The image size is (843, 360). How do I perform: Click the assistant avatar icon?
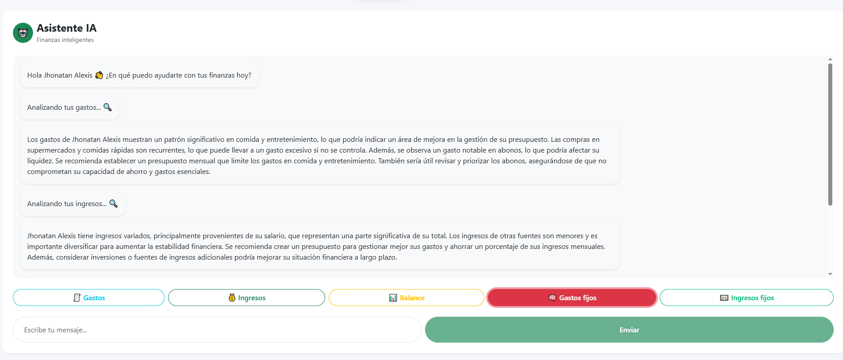point(23,33)
